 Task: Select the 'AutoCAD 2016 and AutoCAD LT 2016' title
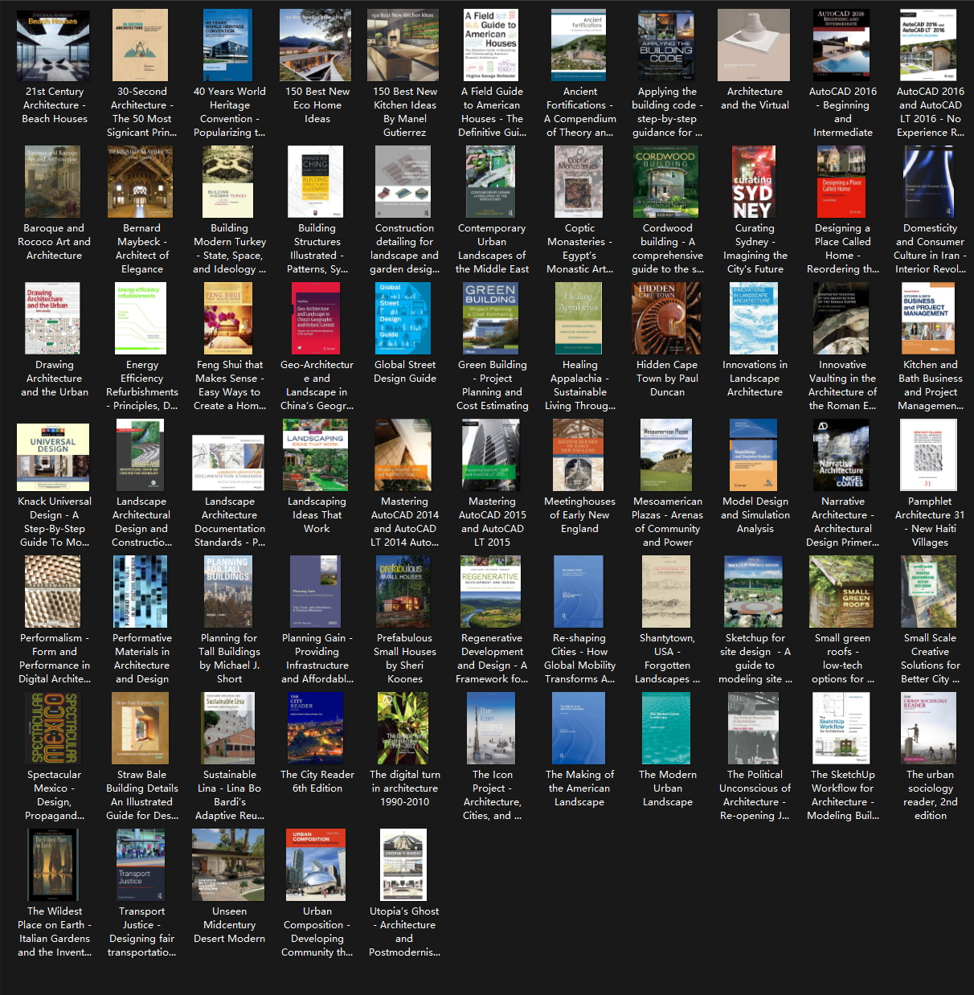click(x=930, y=112)
